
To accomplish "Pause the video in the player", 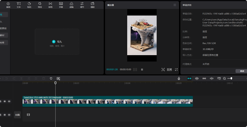I will tap(142, 69).
